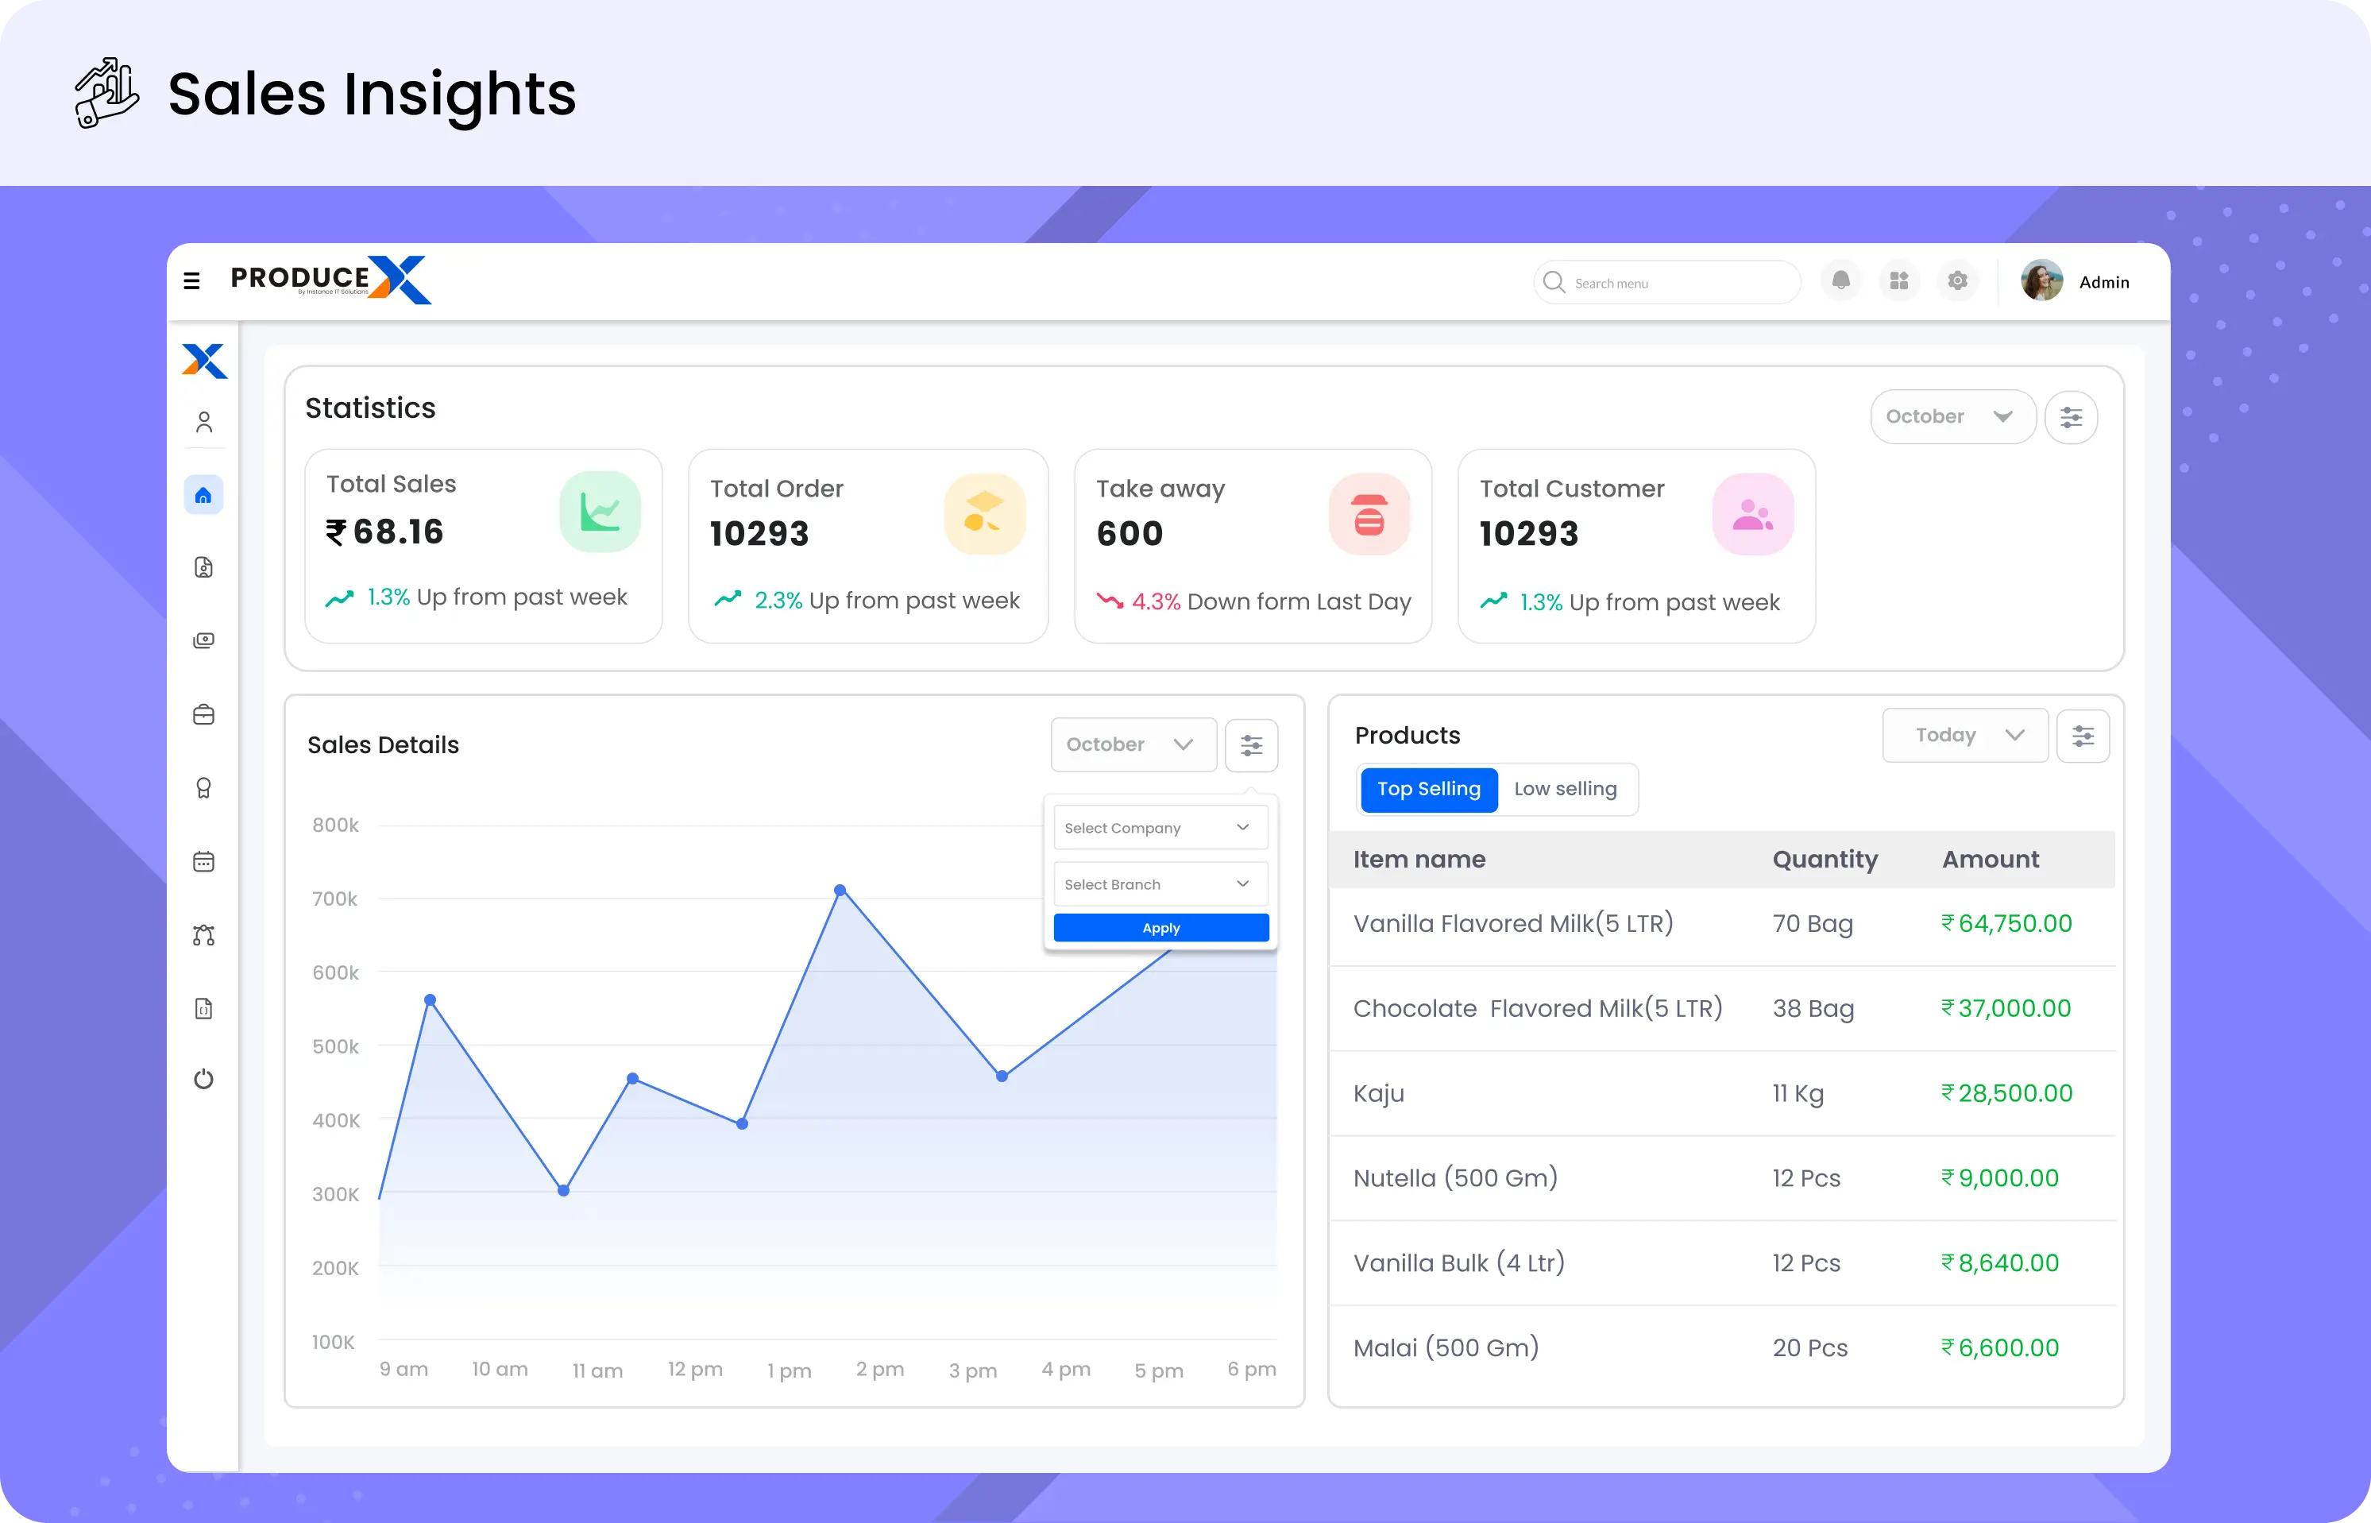Click the Total Customer 10293 value
The width and height of the screenshot is (2371, 1523).
coord(1528,534)
